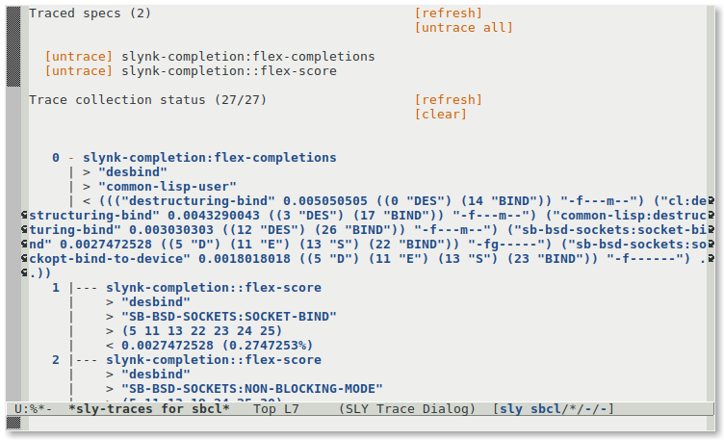Image resolution: width=724 pixels, height=440 pixels.
Task: Refresh the Trace collection status
Action: click(x=448, y=100)
